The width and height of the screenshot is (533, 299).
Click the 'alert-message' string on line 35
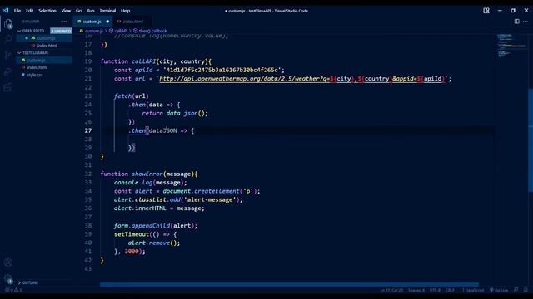coord(210,199)
